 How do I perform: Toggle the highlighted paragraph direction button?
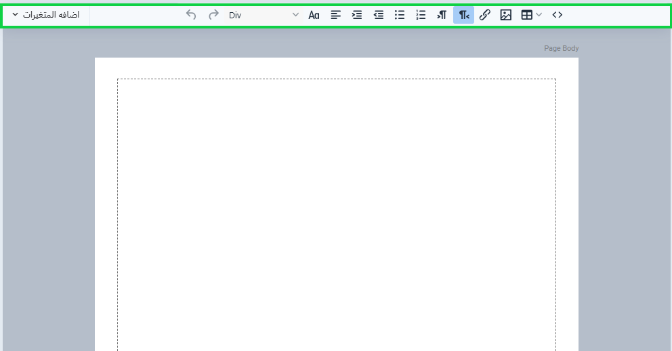click(463, 15)
